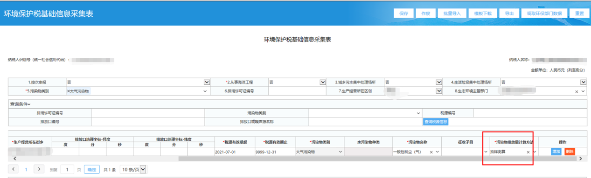Viewport: 591px width, 178px height.
Task: Clear the 8.生态环境主管部门 selection
Action: tap(577, 91)
